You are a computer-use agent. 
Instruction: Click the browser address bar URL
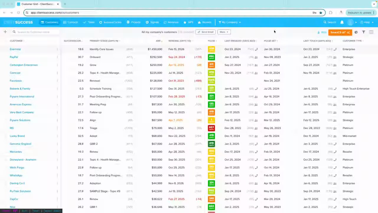(x=55, y=13)
